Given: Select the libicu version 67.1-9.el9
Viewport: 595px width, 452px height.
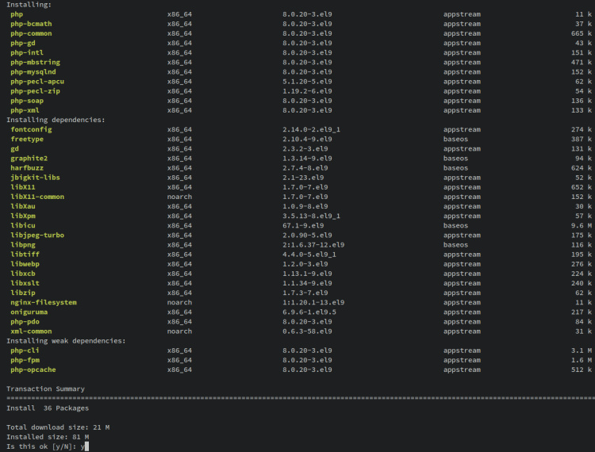Looking at the screenshot, I should (307, 225).
